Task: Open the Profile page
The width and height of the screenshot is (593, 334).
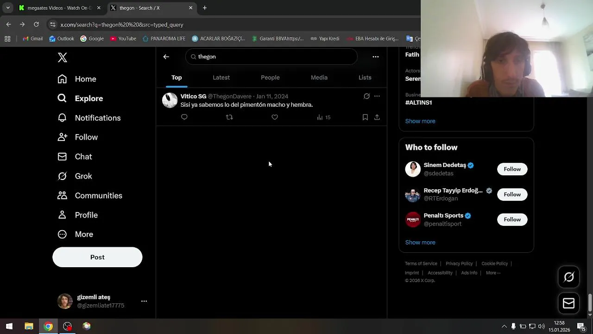Action: pyautogui.click(x=77, y=215)
